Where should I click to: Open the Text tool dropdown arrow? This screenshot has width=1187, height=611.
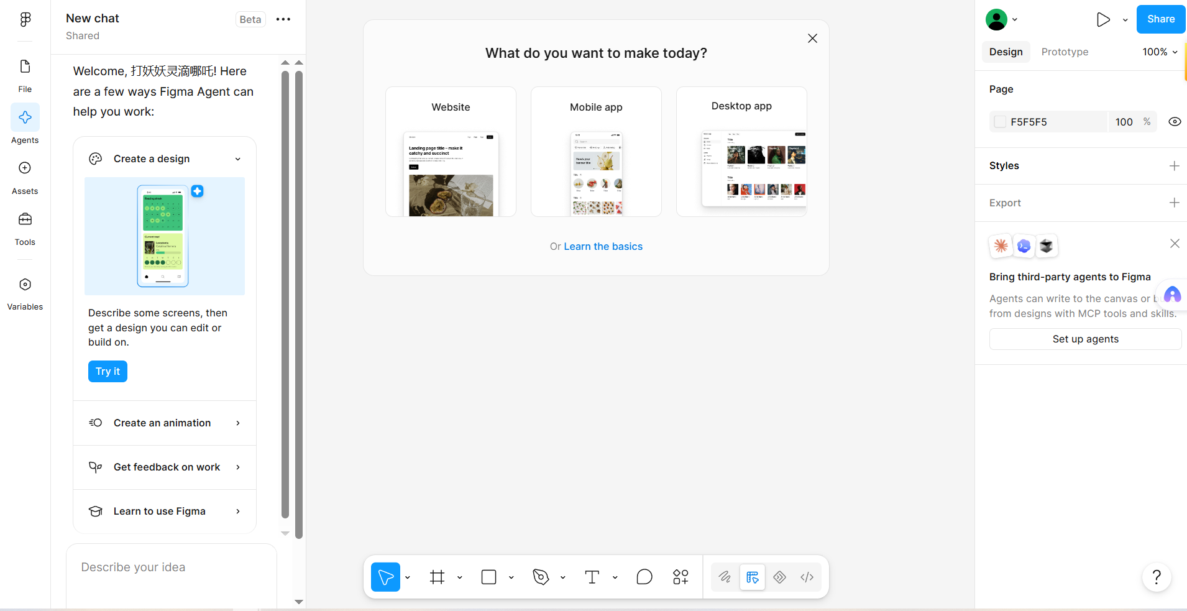pyautogui.click(x=615, y=577)
